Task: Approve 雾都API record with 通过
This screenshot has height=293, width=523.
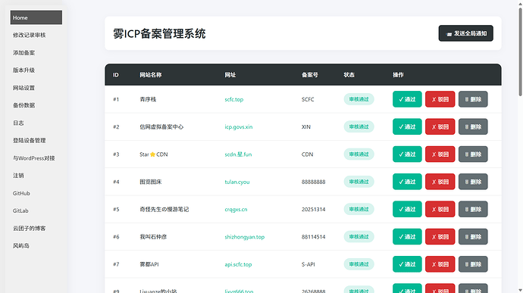Action: pyautogui.click(x=407, y=264)
